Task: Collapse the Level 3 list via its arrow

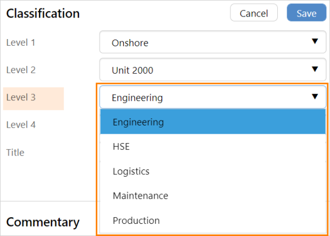Action: point(315,97)
